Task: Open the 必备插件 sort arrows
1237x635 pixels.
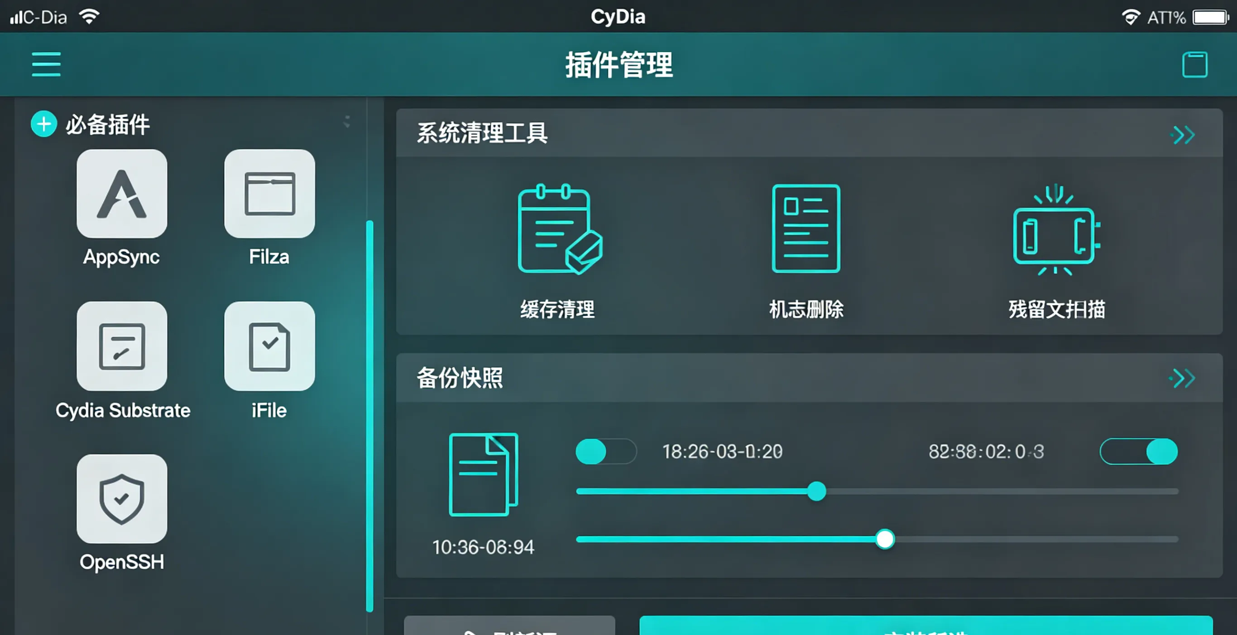Action: coord(347,121)
